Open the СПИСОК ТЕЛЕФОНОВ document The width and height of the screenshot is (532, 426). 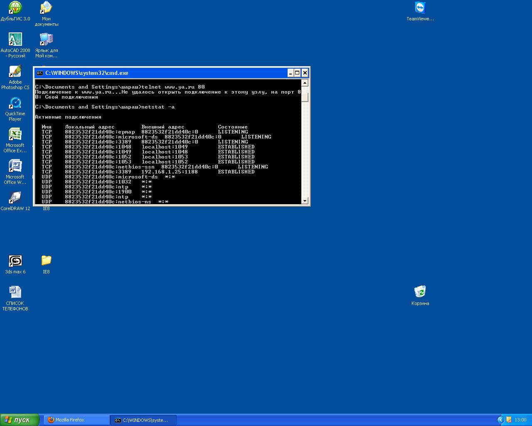coord(15,292)
